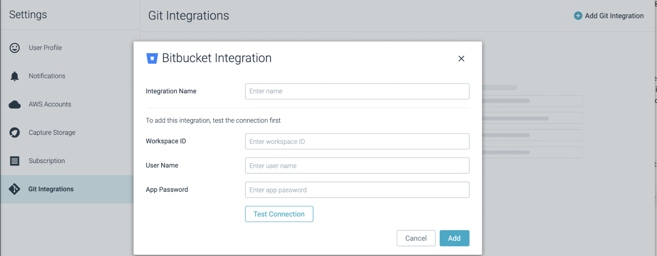The height and width of the screenshot is (256, 657).
Task: Close the Bitbucket Integration dialog
Action: pyautogui.click(x=461, y=58)
